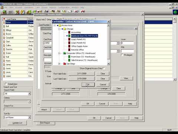178x134 pixels.
Task: Click the View button in card dialog
Action: tap(126, 78)
